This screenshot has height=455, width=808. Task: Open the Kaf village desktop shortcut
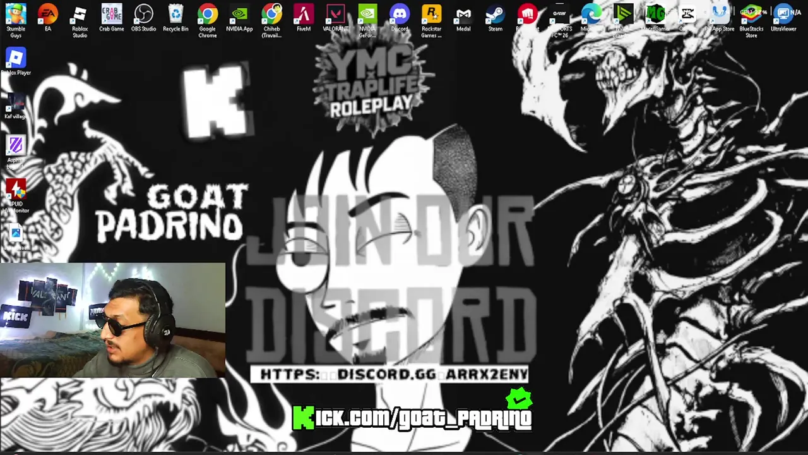pyautogui.click(x=16, y=106)
